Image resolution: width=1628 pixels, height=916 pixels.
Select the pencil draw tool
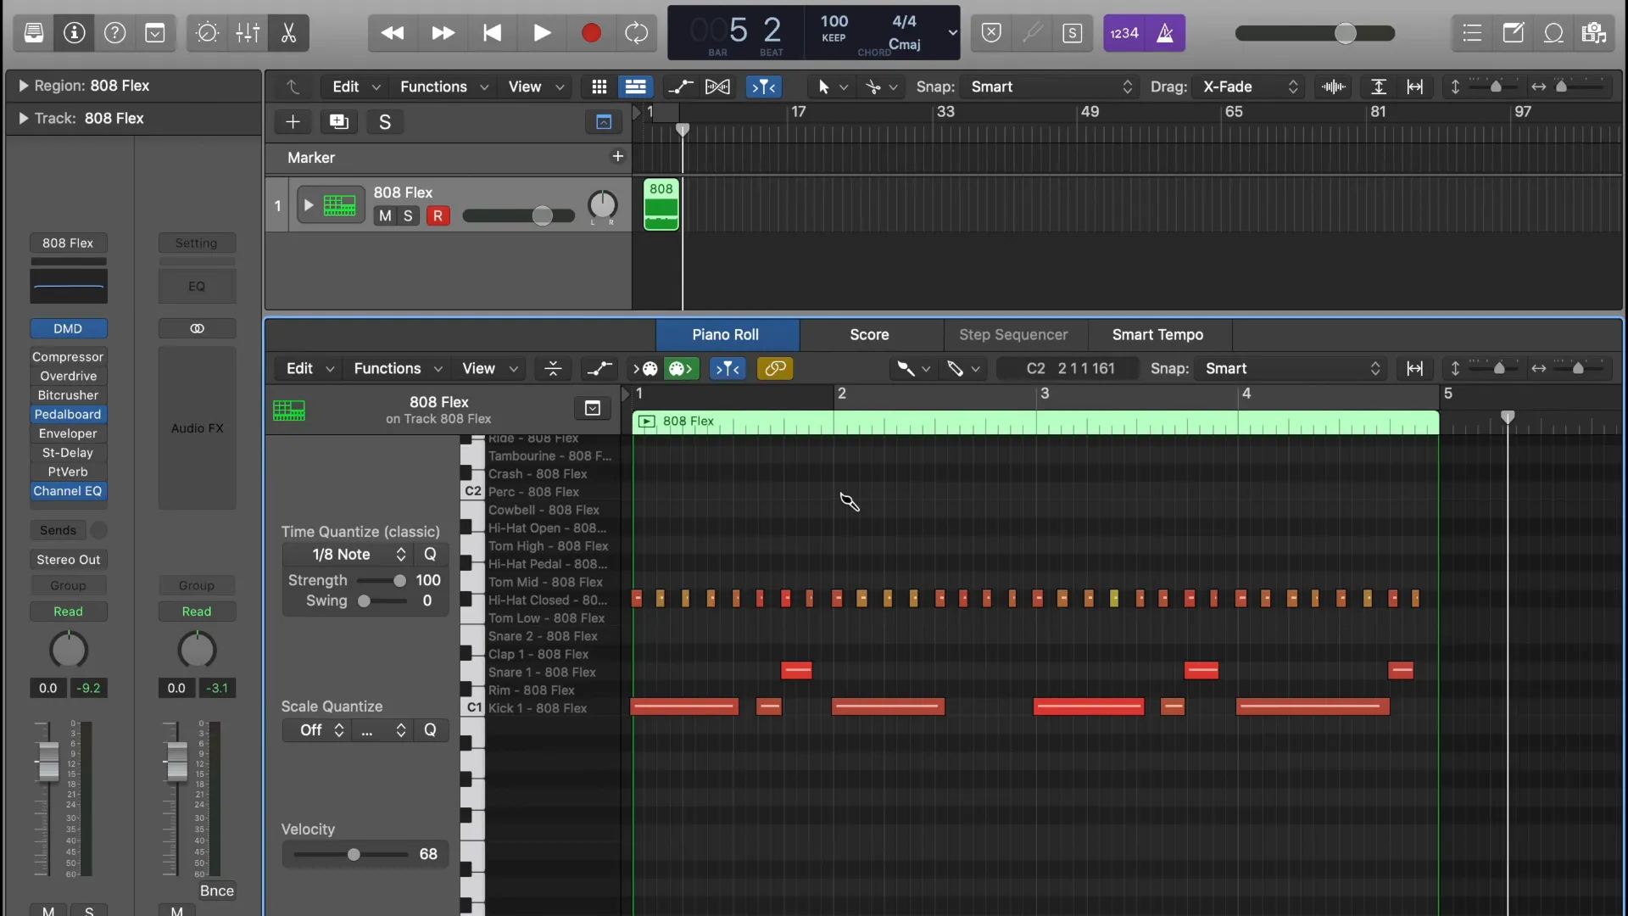[x=956, y=369]
